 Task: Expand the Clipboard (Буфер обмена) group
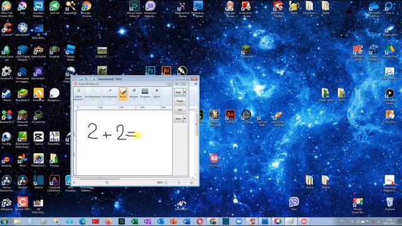[79, 94]
